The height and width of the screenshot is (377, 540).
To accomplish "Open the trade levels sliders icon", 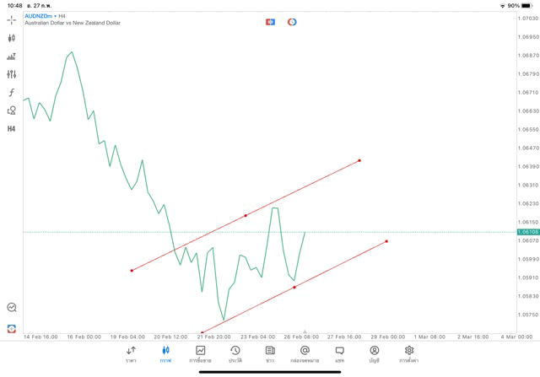I will coord(12,74).
